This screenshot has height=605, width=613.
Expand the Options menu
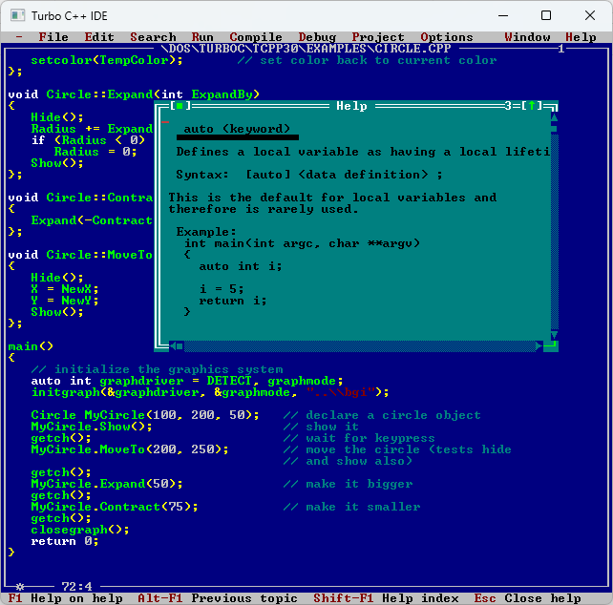click(x=447, y=37)
